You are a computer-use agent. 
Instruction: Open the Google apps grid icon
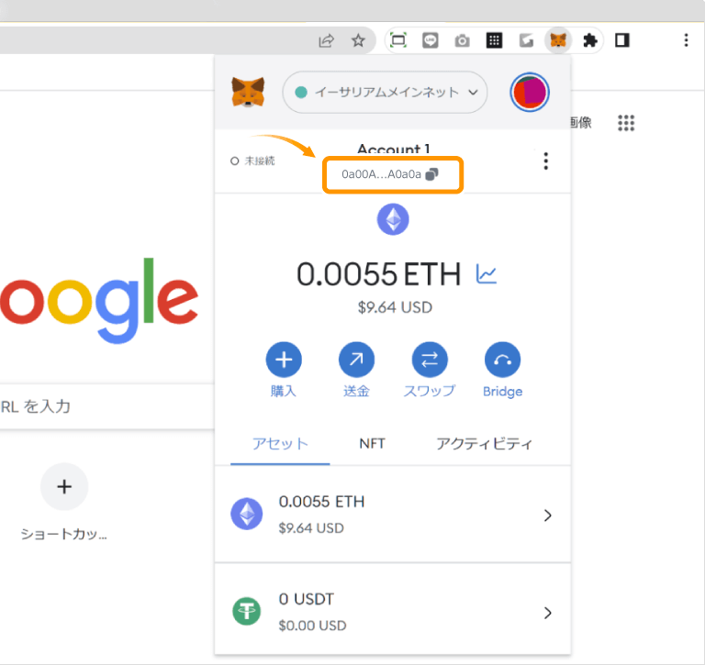click(x=626, y=123)
